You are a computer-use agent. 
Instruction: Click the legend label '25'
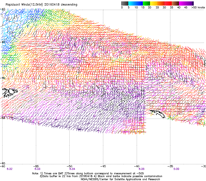click(x=157, y=8)
